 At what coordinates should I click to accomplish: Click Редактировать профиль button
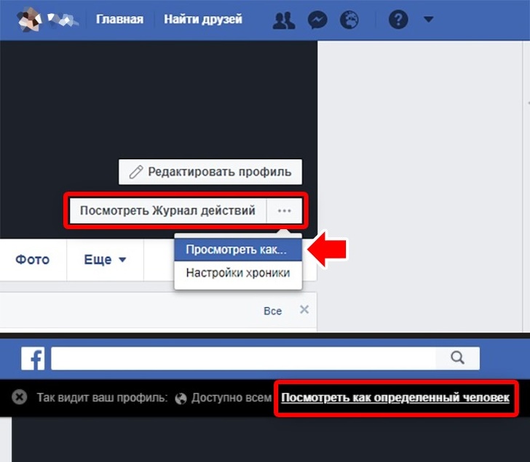[210, 172]
